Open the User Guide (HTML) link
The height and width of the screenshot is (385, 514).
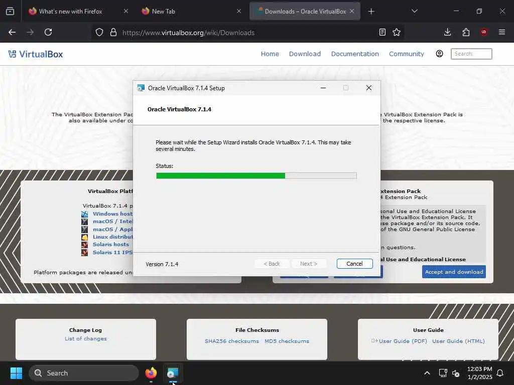(x=458, y=341)
